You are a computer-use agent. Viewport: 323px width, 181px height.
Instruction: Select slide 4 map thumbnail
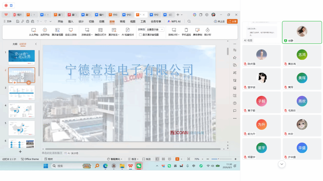click(x=22, y=110)
